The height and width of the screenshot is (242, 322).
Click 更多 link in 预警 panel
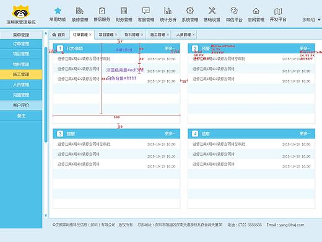305,48
